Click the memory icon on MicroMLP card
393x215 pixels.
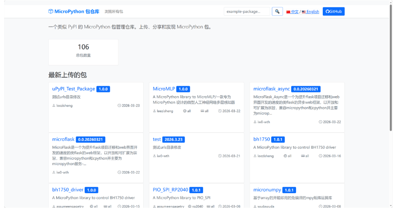coord(202,111)
